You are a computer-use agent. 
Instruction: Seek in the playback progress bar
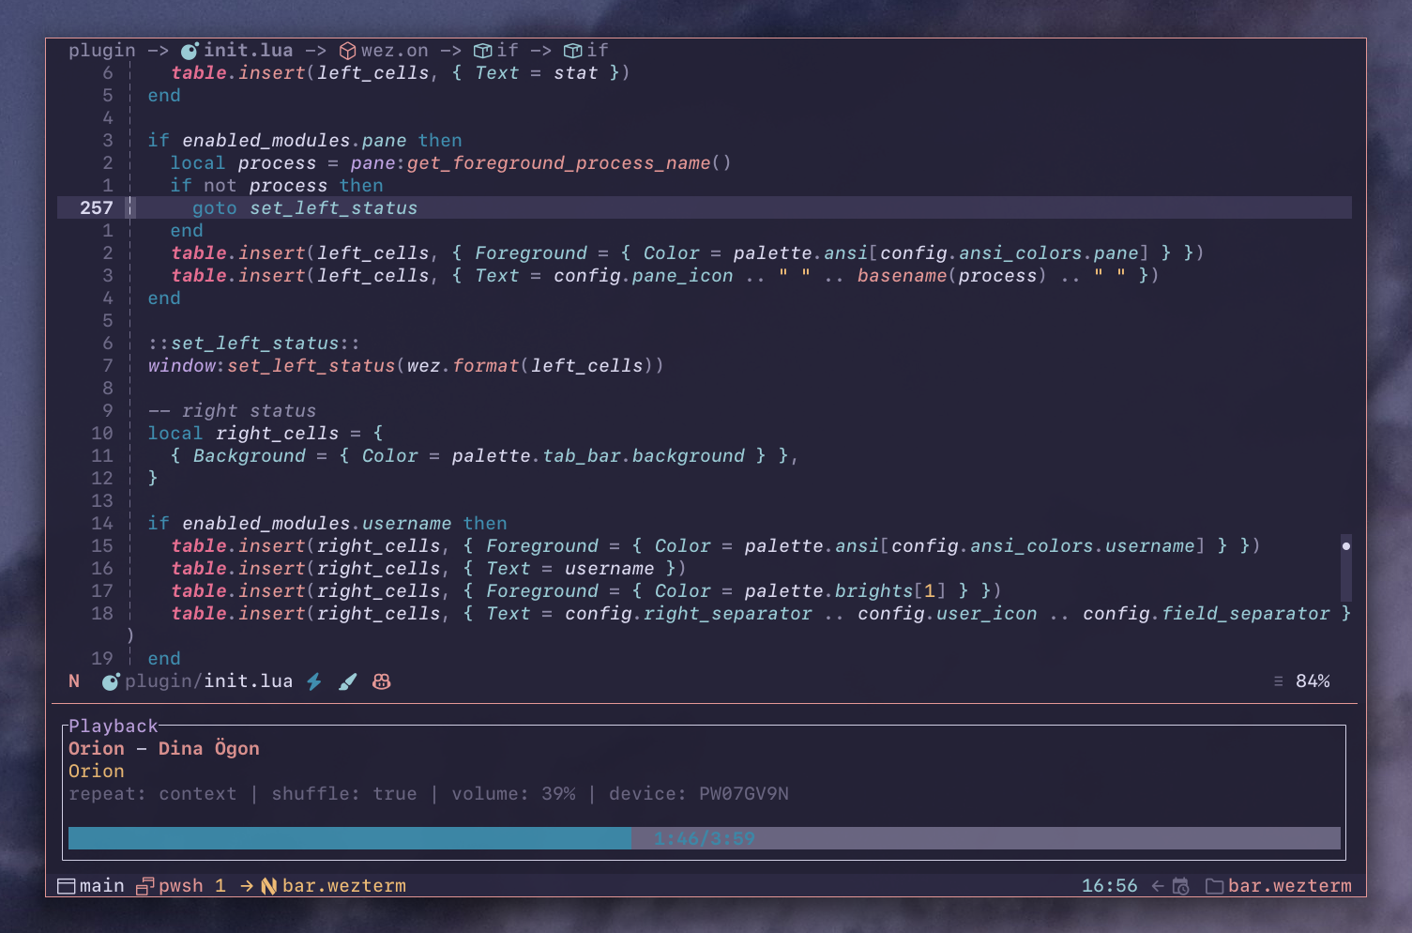pyautogui.click(x=705, y=838)
